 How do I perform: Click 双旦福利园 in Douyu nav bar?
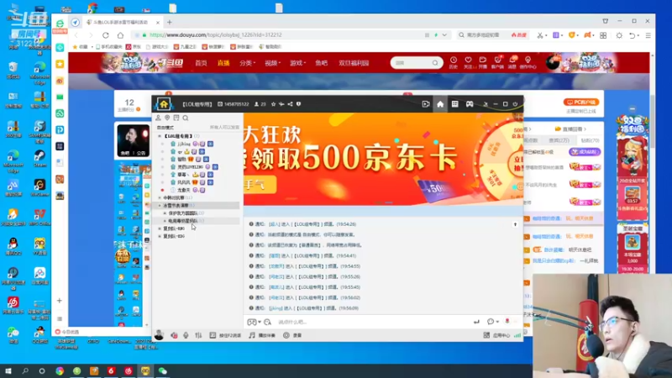tap(354, 63)
